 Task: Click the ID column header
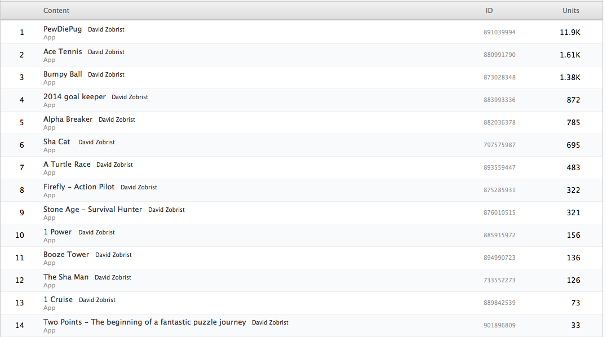pos(489,10)
